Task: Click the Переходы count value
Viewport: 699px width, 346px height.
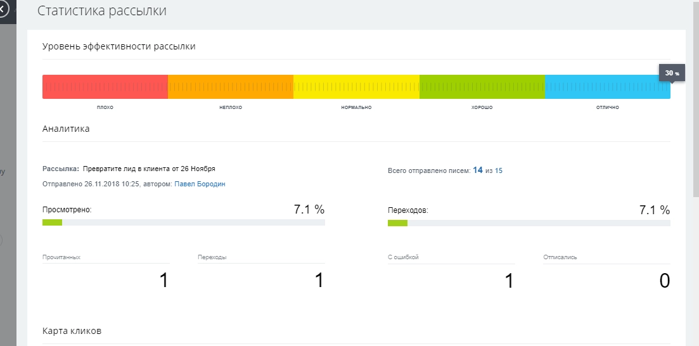Action: coord(319,280)
